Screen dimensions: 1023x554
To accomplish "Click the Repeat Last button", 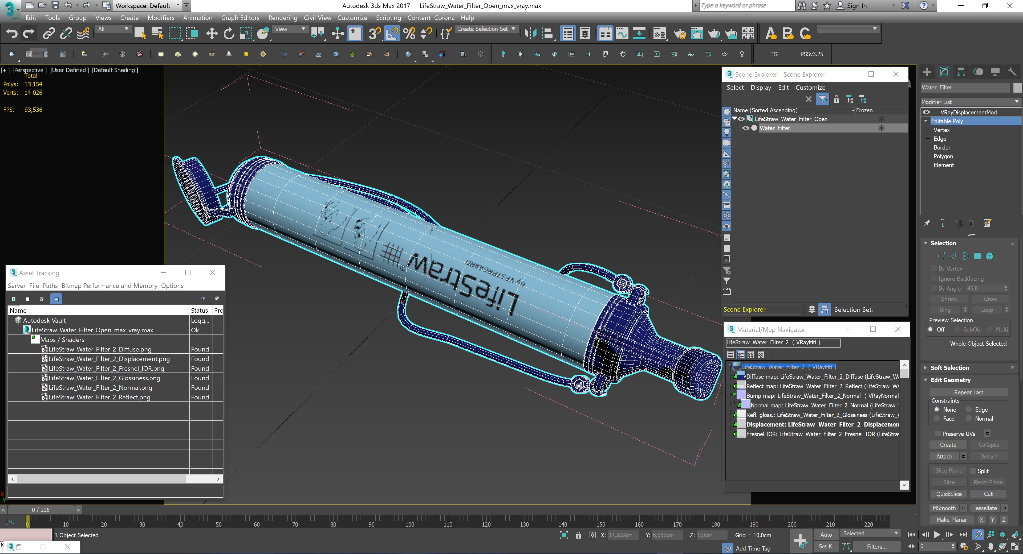I will coord(969,392).
